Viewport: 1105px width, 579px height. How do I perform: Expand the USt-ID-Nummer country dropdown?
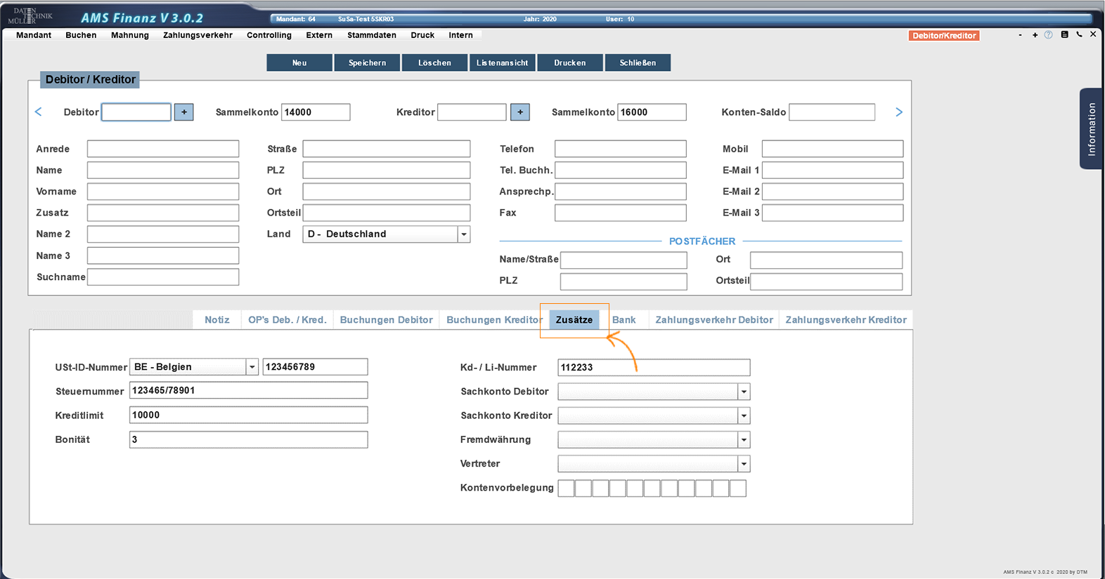252,367
